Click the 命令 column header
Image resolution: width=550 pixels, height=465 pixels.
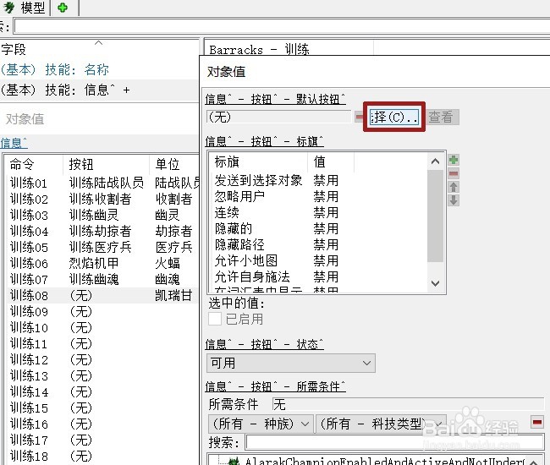(22, 164)
